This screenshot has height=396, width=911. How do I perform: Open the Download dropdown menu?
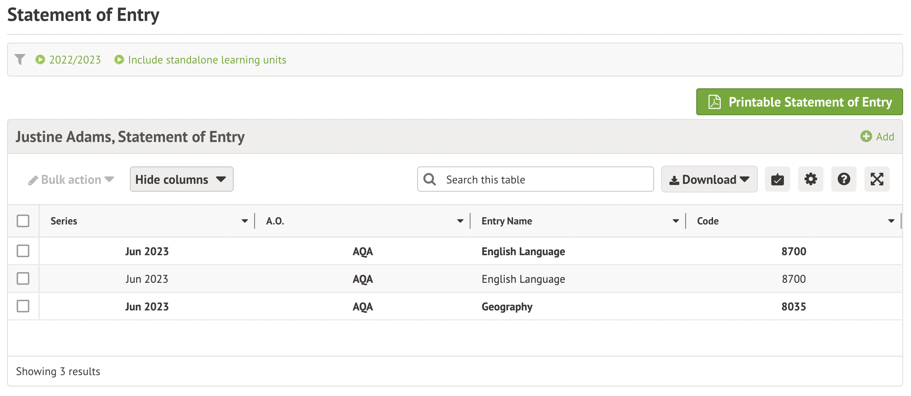[x=709, y=179]
